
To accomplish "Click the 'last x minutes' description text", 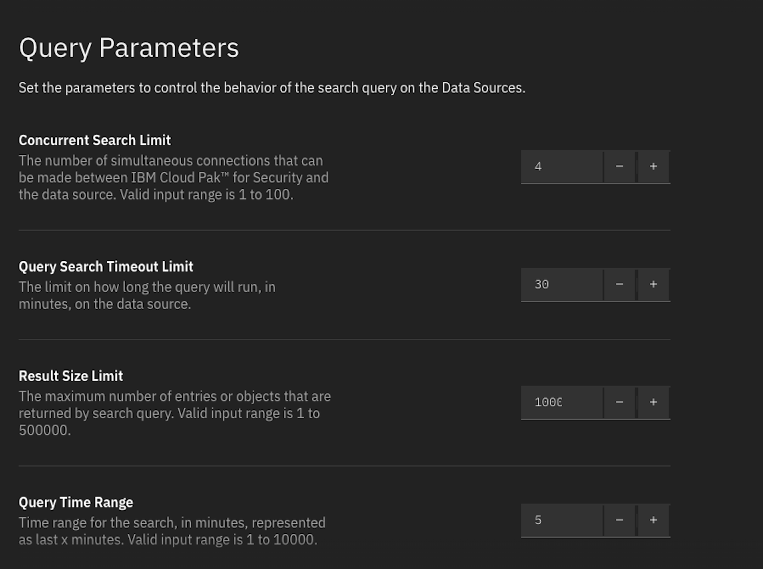I will pos(172,531).
